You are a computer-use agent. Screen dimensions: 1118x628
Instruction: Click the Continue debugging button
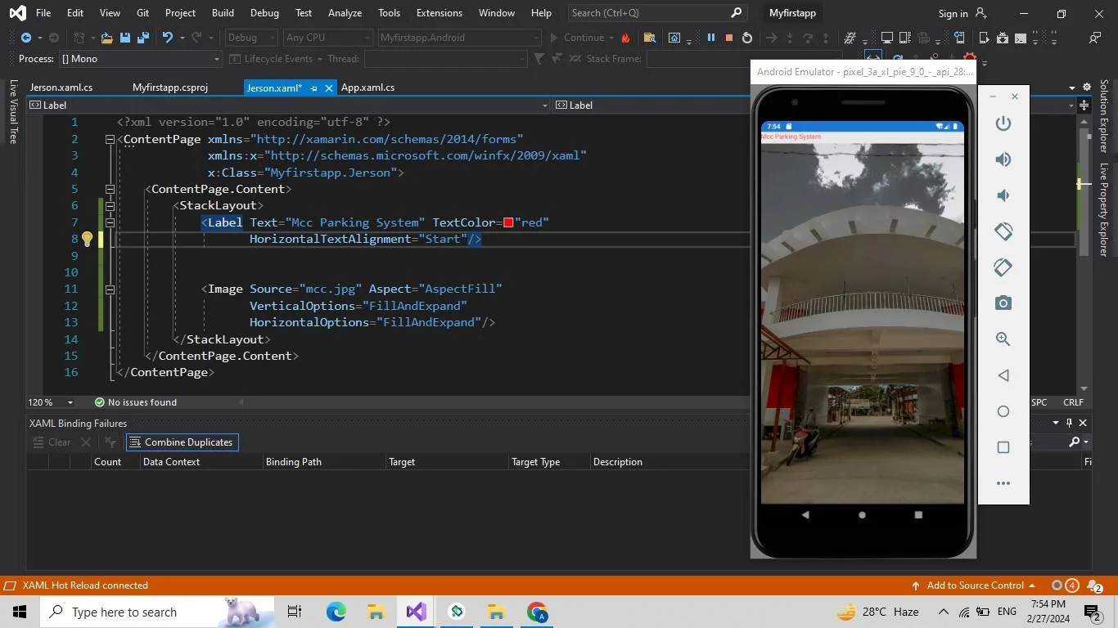coord(577,38)
